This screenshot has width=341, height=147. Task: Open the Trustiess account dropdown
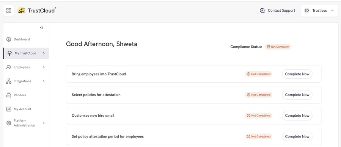[319, 11]
